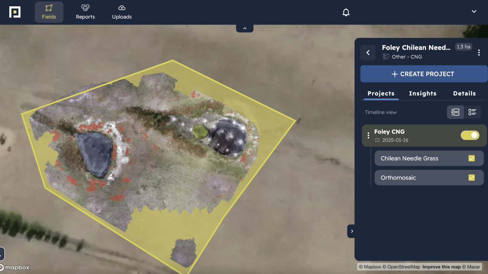The height and width of the screenshot is (274, 488).
Task: Switch to the Projects tab
Action: click(x=381, y=93)
